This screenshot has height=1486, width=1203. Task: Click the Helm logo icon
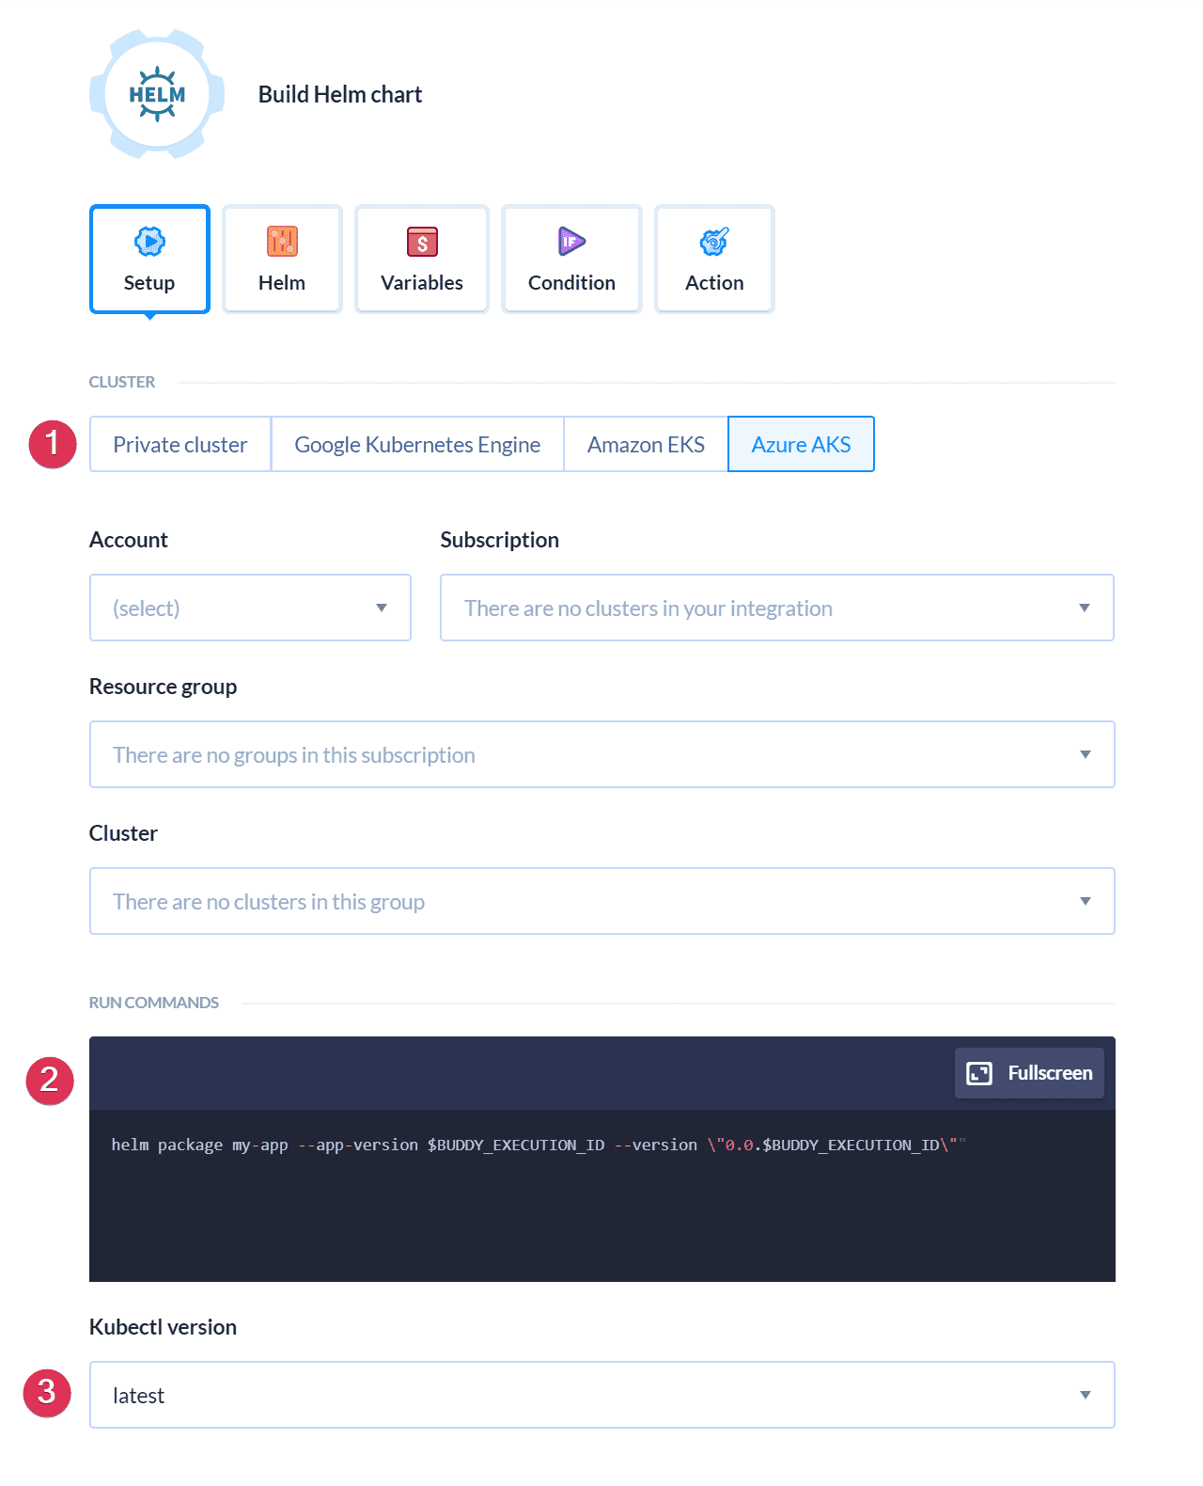157,94
